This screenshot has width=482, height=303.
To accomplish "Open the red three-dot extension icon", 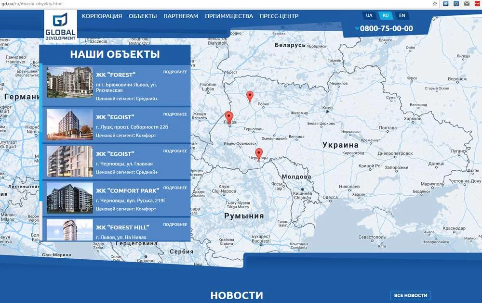I will tap(477, 4).
